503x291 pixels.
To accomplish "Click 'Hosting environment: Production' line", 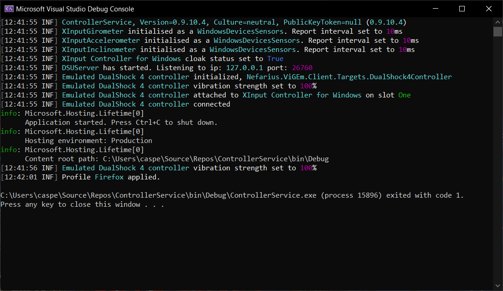I will (88, 141).
